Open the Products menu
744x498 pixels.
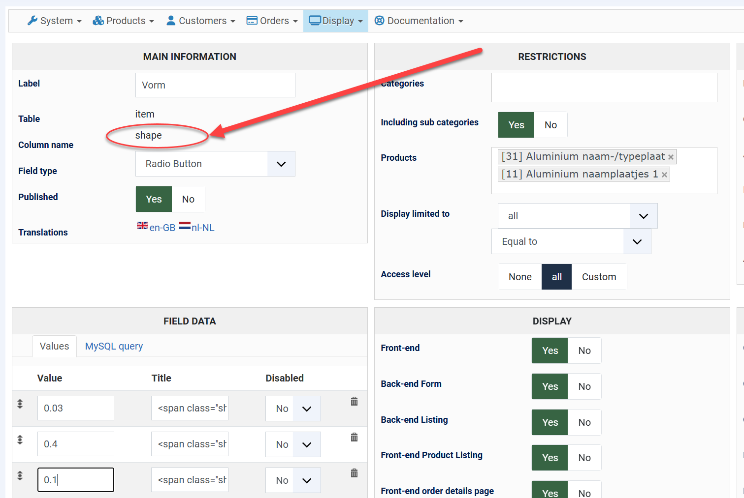click(x=124, y=21)
